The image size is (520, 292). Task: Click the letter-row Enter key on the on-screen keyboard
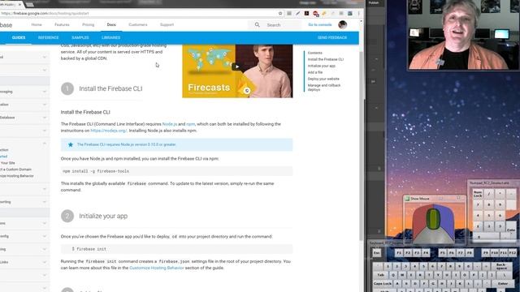(x=503, y=284)
